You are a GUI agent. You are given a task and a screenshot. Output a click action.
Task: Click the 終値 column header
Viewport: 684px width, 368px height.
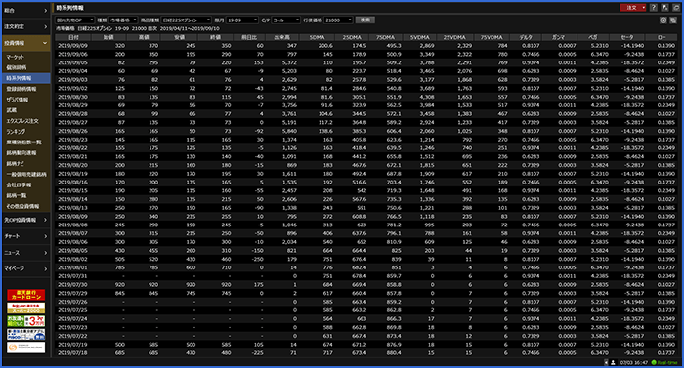tap(215, 37)
